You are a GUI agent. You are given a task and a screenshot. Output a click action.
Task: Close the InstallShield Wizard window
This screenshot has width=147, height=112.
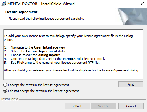(x=142, y=4)
